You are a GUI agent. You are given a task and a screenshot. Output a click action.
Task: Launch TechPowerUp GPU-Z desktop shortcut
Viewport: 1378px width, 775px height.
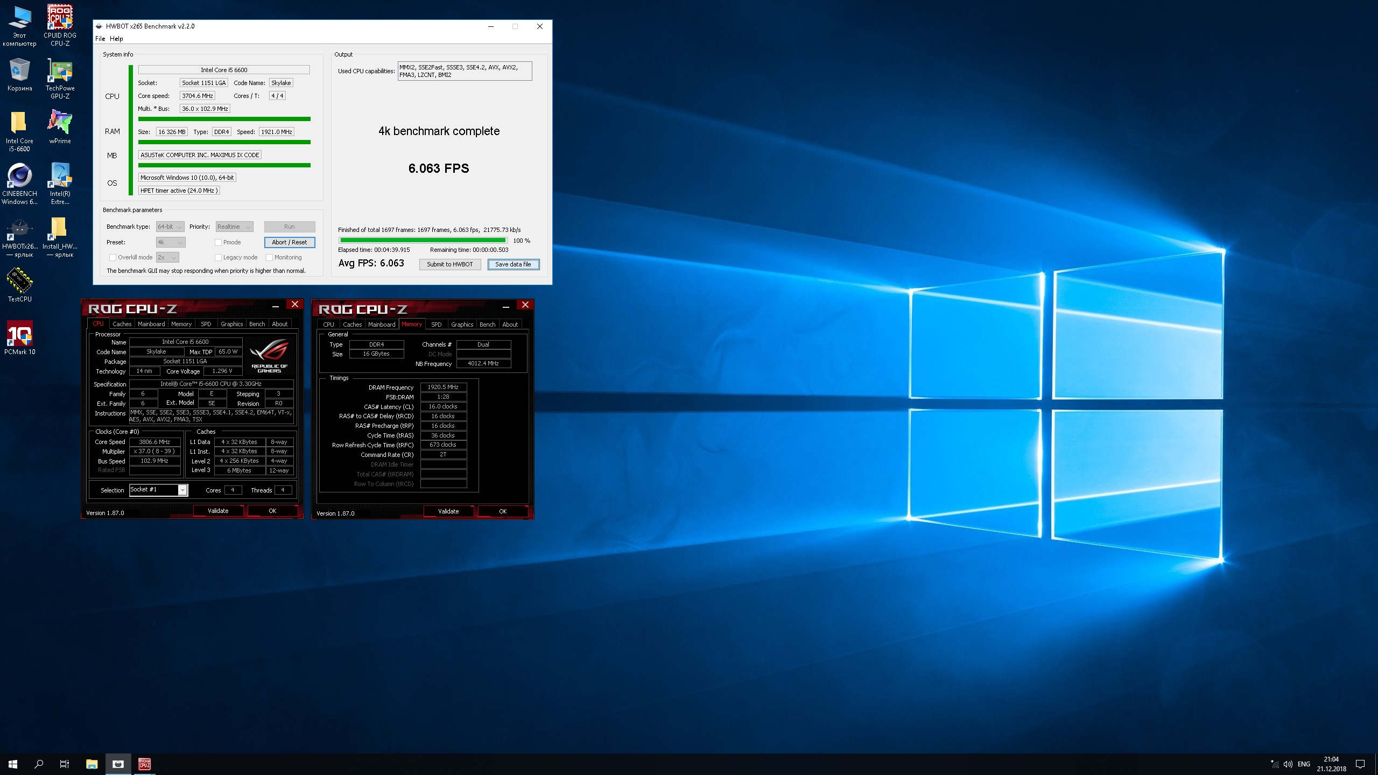60,79
